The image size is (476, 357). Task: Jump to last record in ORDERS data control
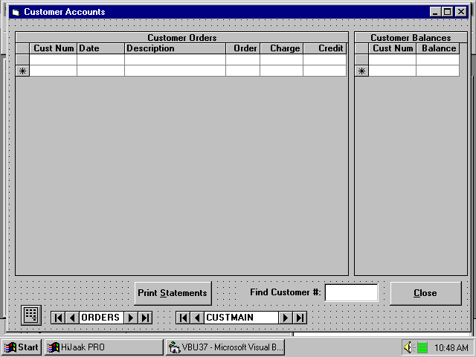pyautogui.click(x=145, y=318)
